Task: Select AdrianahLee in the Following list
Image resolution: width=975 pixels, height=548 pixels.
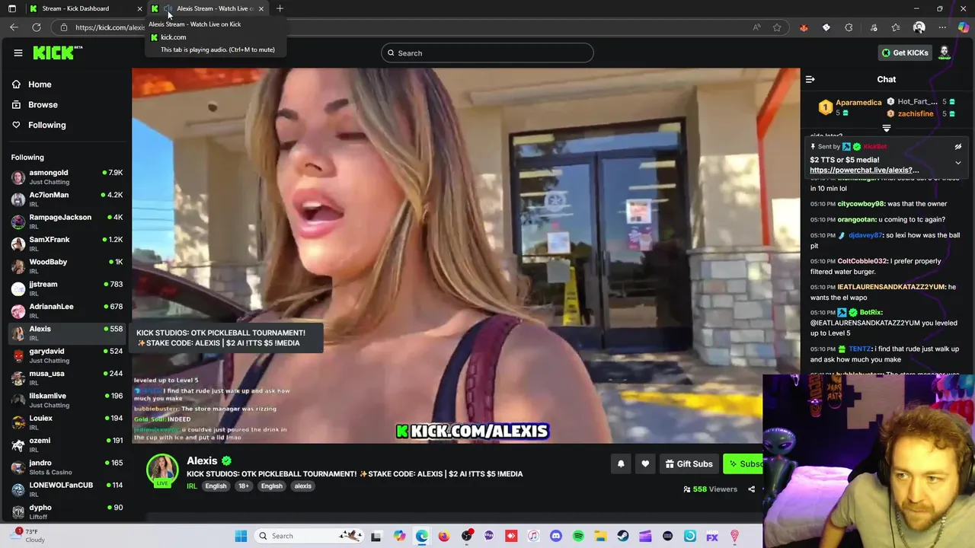Action: [66, 311]
